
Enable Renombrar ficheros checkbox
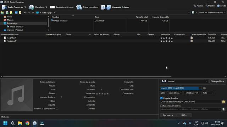click(161, 106)
